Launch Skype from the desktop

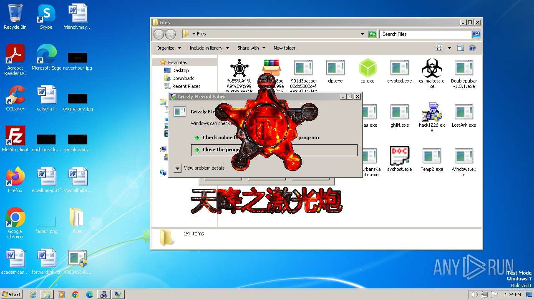coord(46,17)
